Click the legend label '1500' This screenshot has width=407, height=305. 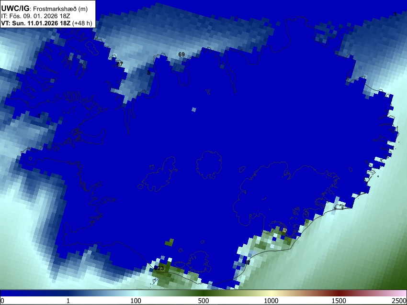click(x=339, y=301)
